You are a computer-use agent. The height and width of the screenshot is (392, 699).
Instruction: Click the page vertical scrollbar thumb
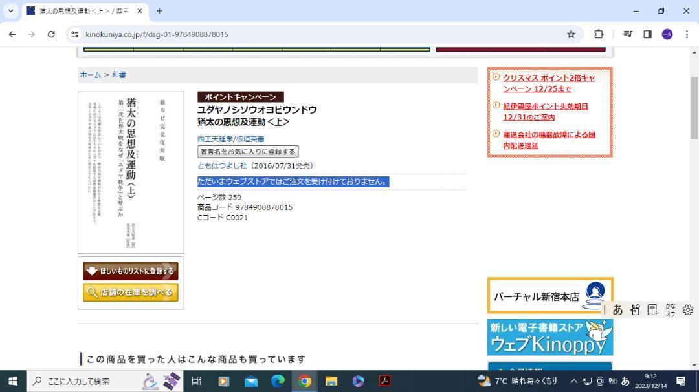pyautogui.click(x=694, y=108)
